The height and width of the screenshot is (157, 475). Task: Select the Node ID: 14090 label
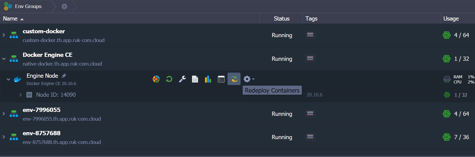(56, 95)
